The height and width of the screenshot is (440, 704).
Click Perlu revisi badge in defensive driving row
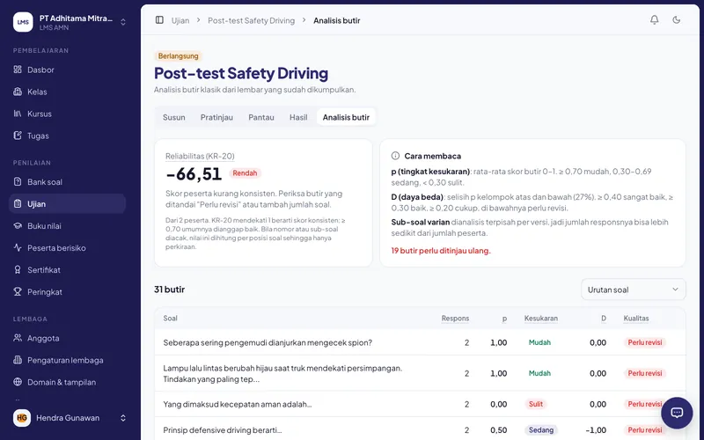click(645, 430)
